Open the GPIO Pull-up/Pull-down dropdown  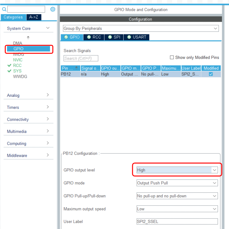point(177,196)
